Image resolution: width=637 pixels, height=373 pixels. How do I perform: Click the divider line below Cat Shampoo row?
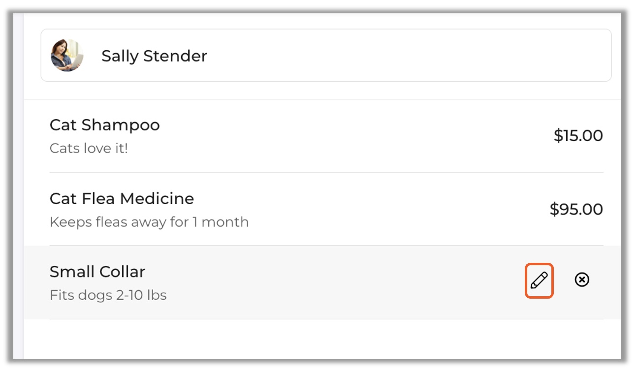tap(326, 172)
